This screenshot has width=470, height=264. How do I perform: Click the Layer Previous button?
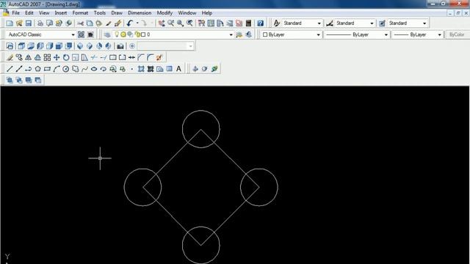248,34
